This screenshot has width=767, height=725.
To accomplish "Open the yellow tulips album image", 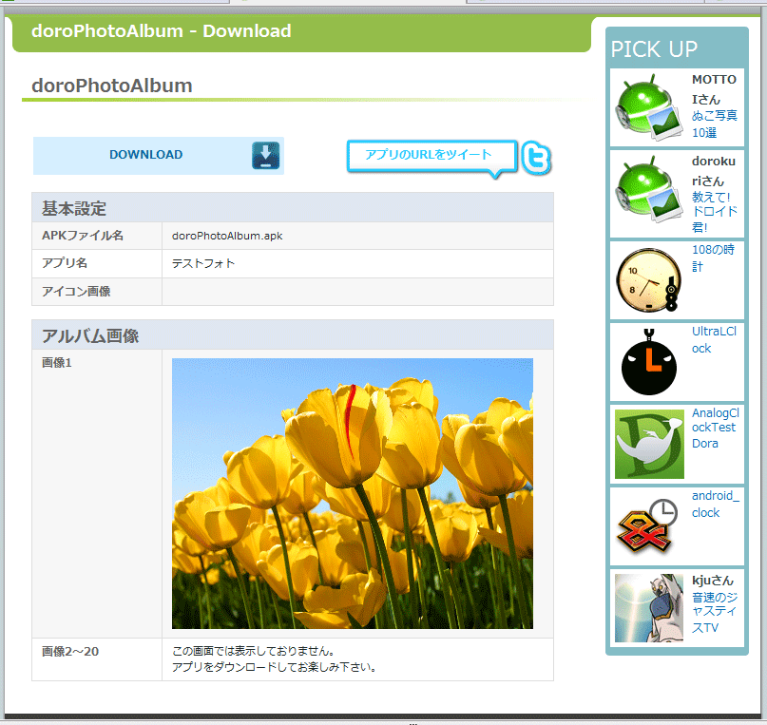I will tap(353, 493).
